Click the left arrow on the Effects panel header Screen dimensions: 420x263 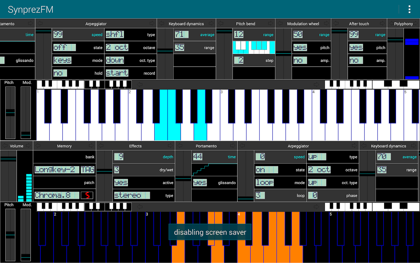100,146
